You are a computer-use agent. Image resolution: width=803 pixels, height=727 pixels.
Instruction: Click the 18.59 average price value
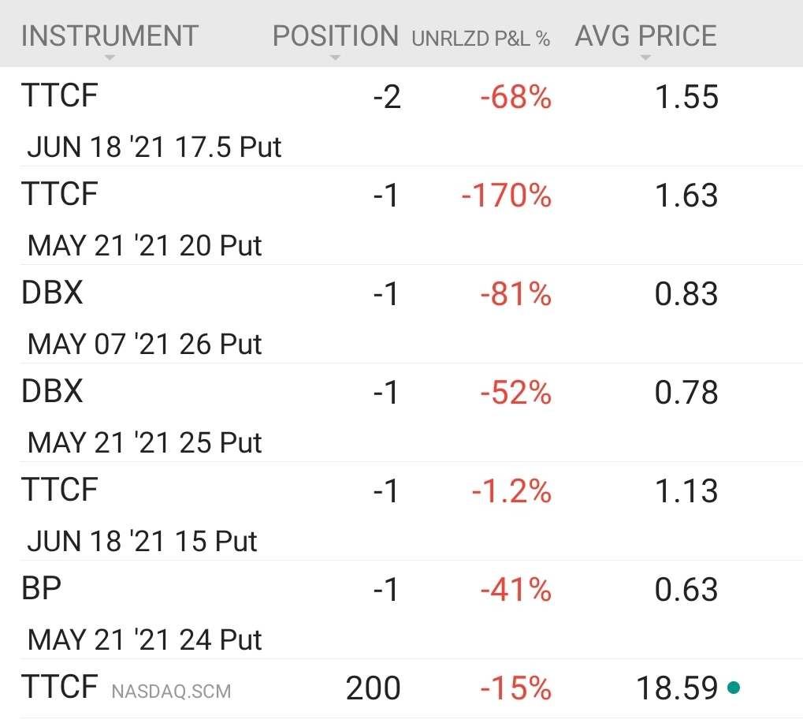coord(678,688)
